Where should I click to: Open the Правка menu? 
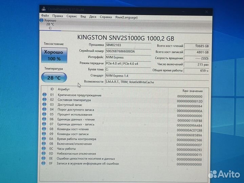point(58,16)
